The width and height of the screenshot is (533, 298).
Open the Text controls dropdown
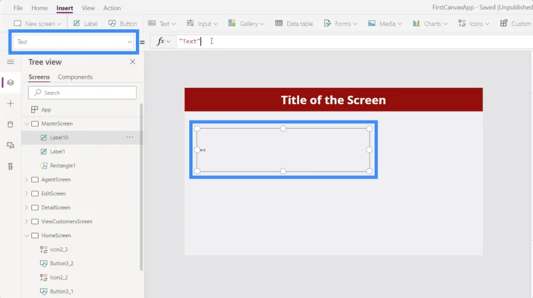click(162, 23)
